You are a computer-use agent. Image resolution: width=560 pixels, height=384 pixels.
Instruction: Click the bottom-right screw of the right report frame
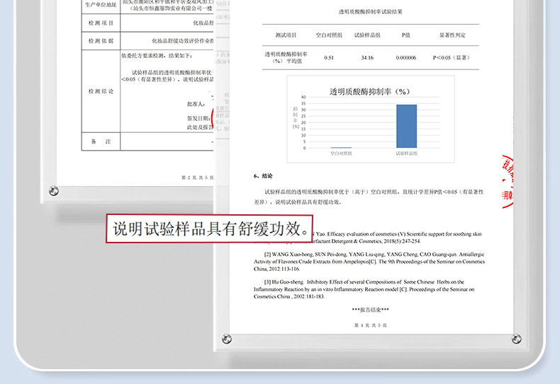(x=517, y=339)
